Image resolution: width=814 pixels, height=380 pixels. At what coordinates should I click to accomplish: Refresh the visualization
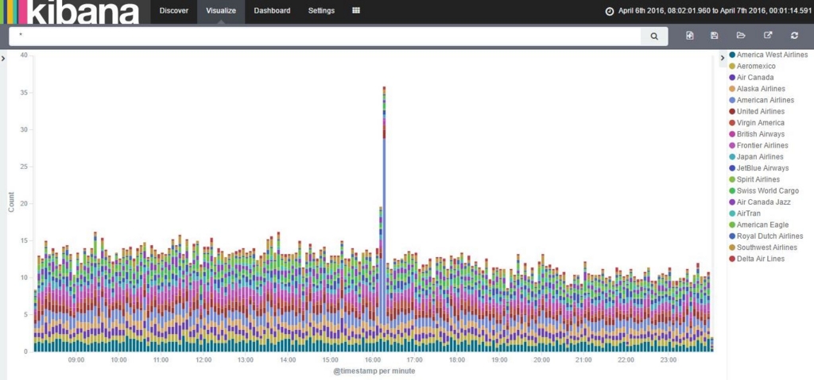tap(794, 36)
